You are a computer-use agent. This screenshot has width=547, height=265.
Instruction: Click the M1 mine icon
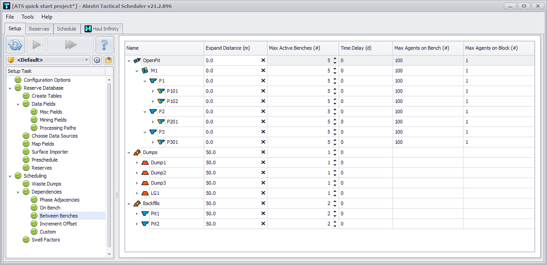click(144, 71)
